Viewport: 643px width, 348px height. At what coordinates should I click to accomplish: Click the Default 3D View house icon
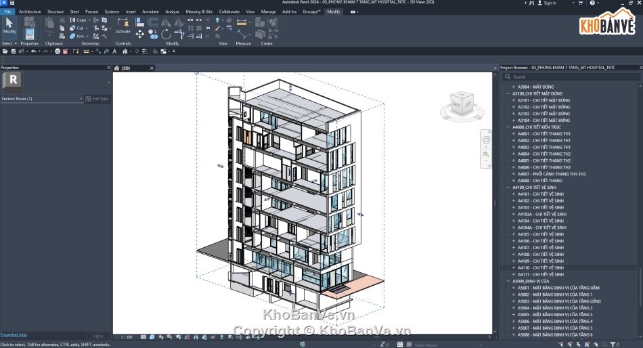point(125,51)
